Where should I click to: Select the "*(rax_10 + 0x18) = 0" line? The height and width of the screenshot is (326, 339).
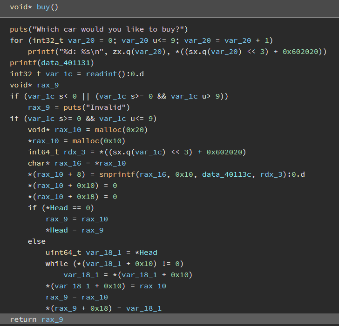click(x=73, y=197)
